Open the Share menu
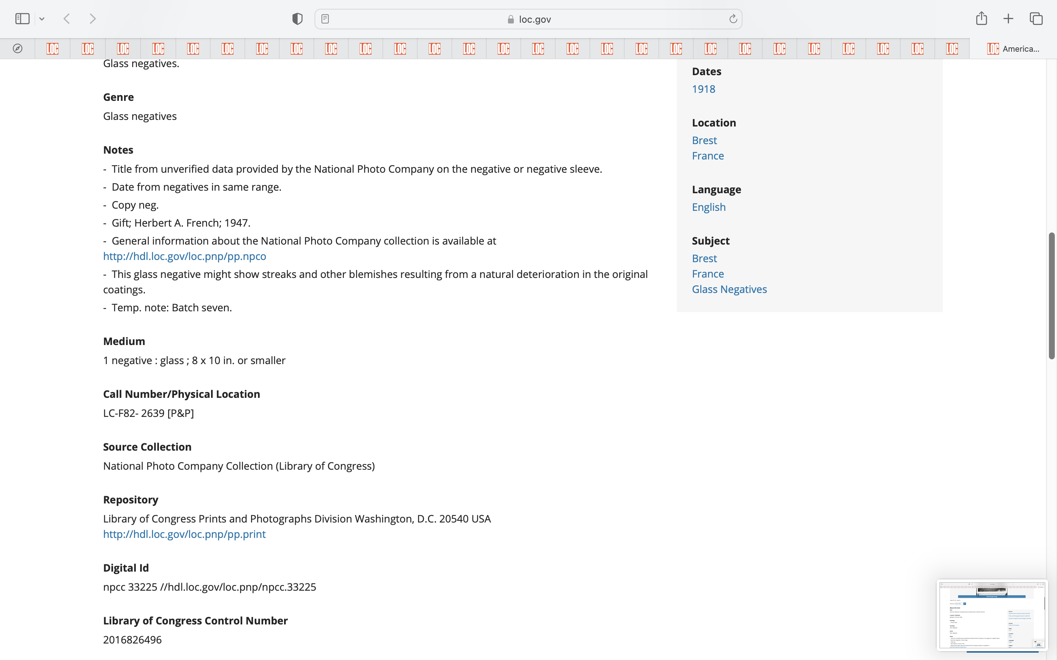1057x660 pixels. (981, 19)
